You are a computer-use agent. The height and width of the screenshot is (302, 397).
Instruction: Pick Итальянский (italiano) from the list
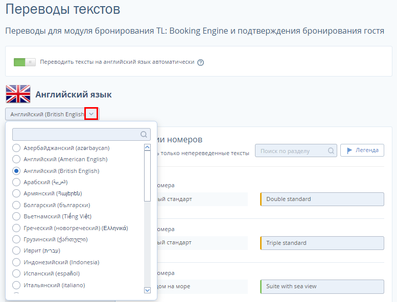pyautogui.click(x=16, y=285)
